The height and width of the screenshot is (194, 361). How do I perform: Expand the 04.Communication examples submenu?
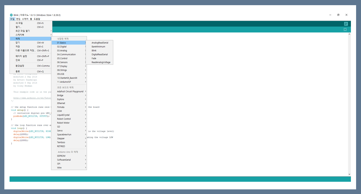pos(69,54)
